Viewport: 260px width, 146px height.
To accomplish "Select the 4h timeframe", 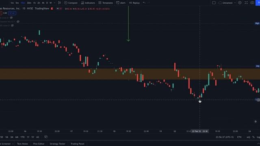I will pyautogui.click(x=43, y=3).
